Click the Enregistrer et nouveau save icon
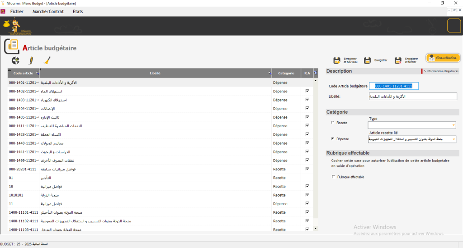This screenshot has width=463, height=248. click(337, 60)
